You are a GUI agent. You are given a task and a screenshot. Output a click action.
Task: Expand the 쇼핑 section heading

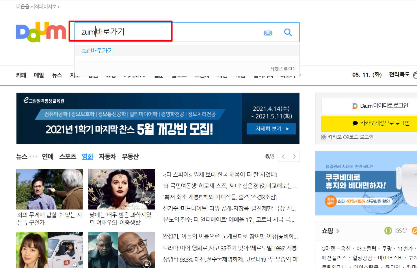(x=330, y=231)
